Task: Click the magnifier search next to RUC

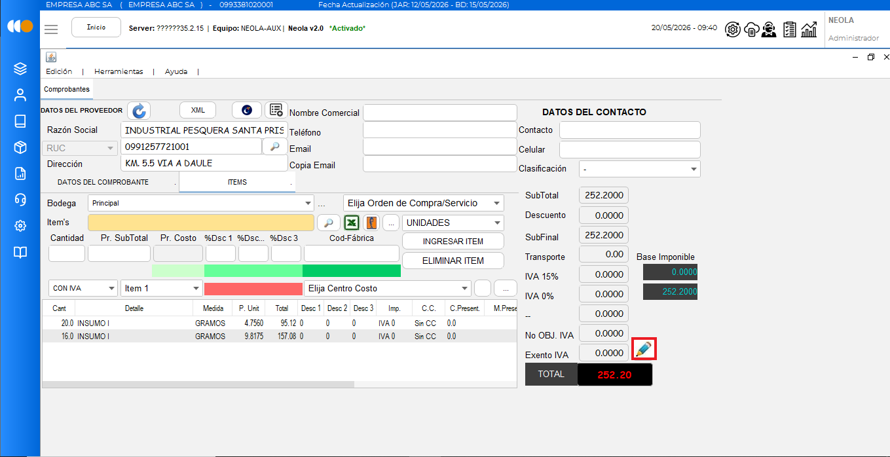Action: pos(275,147)
